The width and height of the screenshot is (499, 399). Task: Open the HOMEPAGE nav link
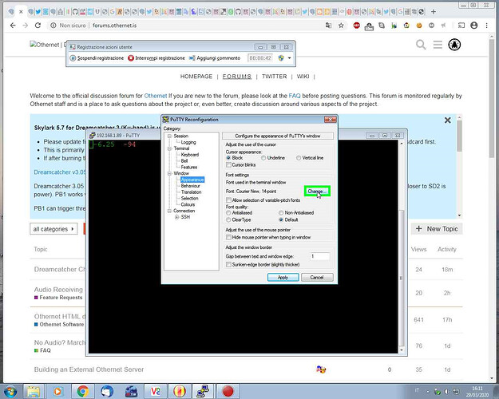click(x=196, y=77)
